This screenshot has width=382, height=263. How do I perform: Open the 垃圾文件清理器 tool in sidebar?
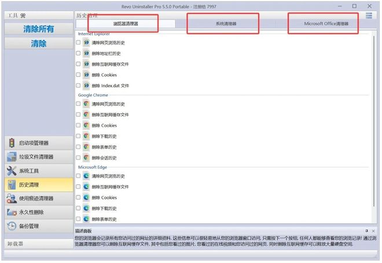tap(39, 157)
